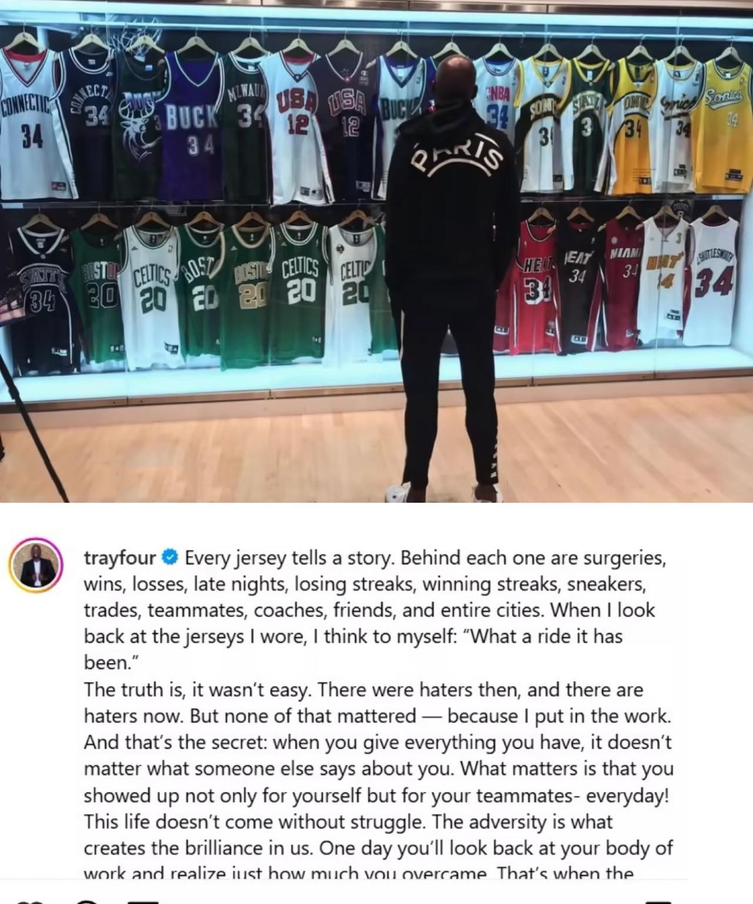Click the blue verified badge
Image resolution: width=753 pixels, height=904 pixels.
[170, 557]
